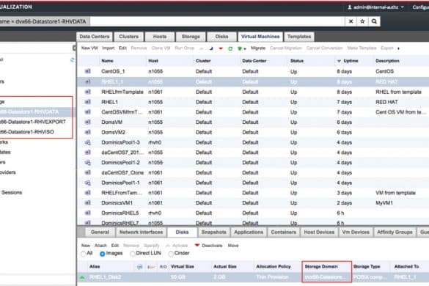Image resolution: width=429 pixels, height=286 pixels.
Task: Select Datastore1-RHVEXPORT in the left tree
Action: 33,122
